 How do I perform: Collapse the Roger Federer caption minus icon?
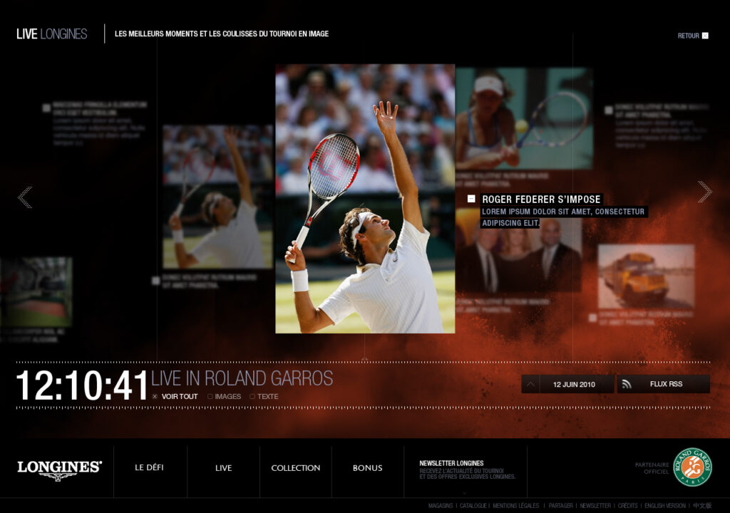(471, 199)
